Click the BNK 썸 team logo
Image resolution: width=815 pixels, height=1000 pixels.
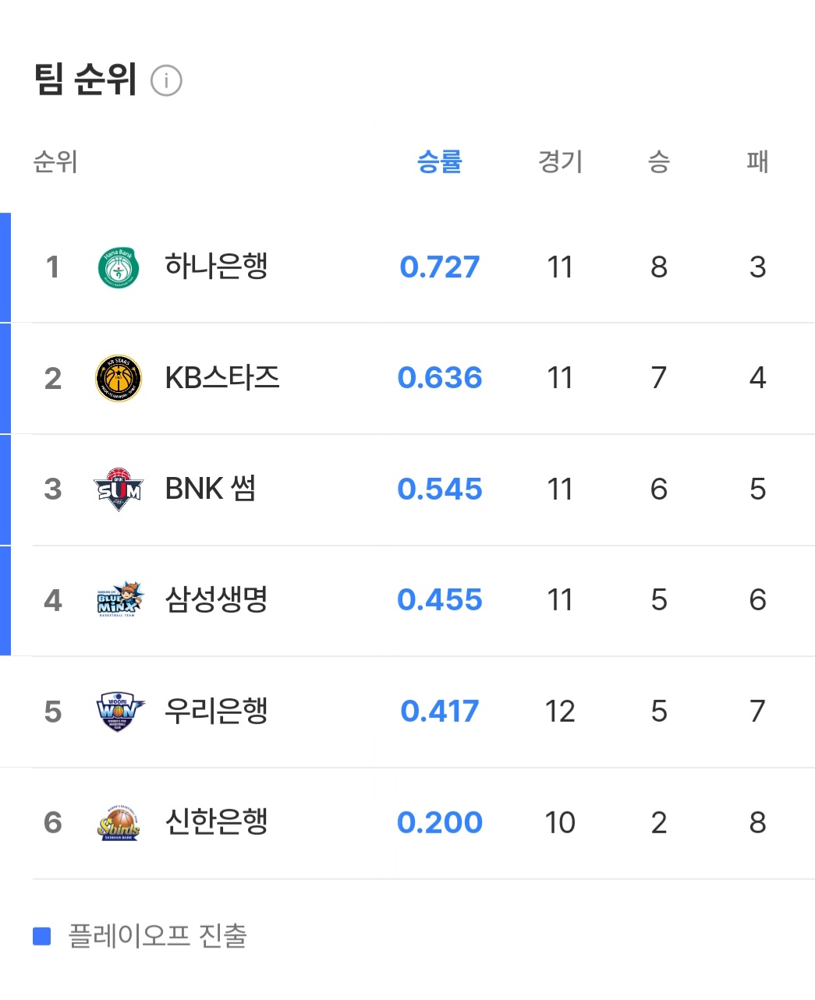pos(119,489)
